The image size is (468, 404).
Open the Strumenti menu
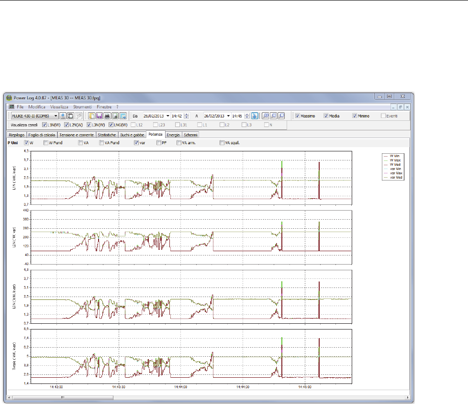82,107
